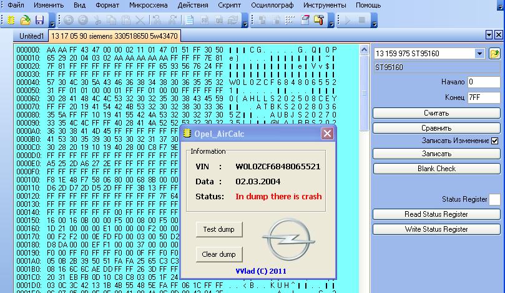Open the chip selection dropdown 13 159 975 ST95160
505x293 pixels.
[479, 54]
